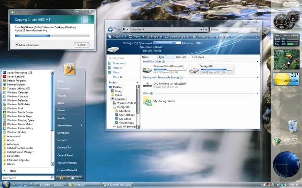The height and width of the screenshot is (188, 302).
Task: Open Network from the Start menu
Action: [62, 140]
